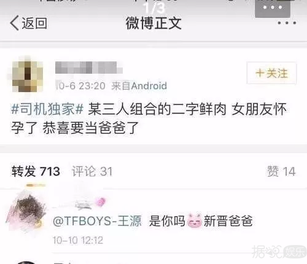Tap the 1/3 image counter overlay
Viewport: 307px width, 264px height.
(x=154, y=8)
